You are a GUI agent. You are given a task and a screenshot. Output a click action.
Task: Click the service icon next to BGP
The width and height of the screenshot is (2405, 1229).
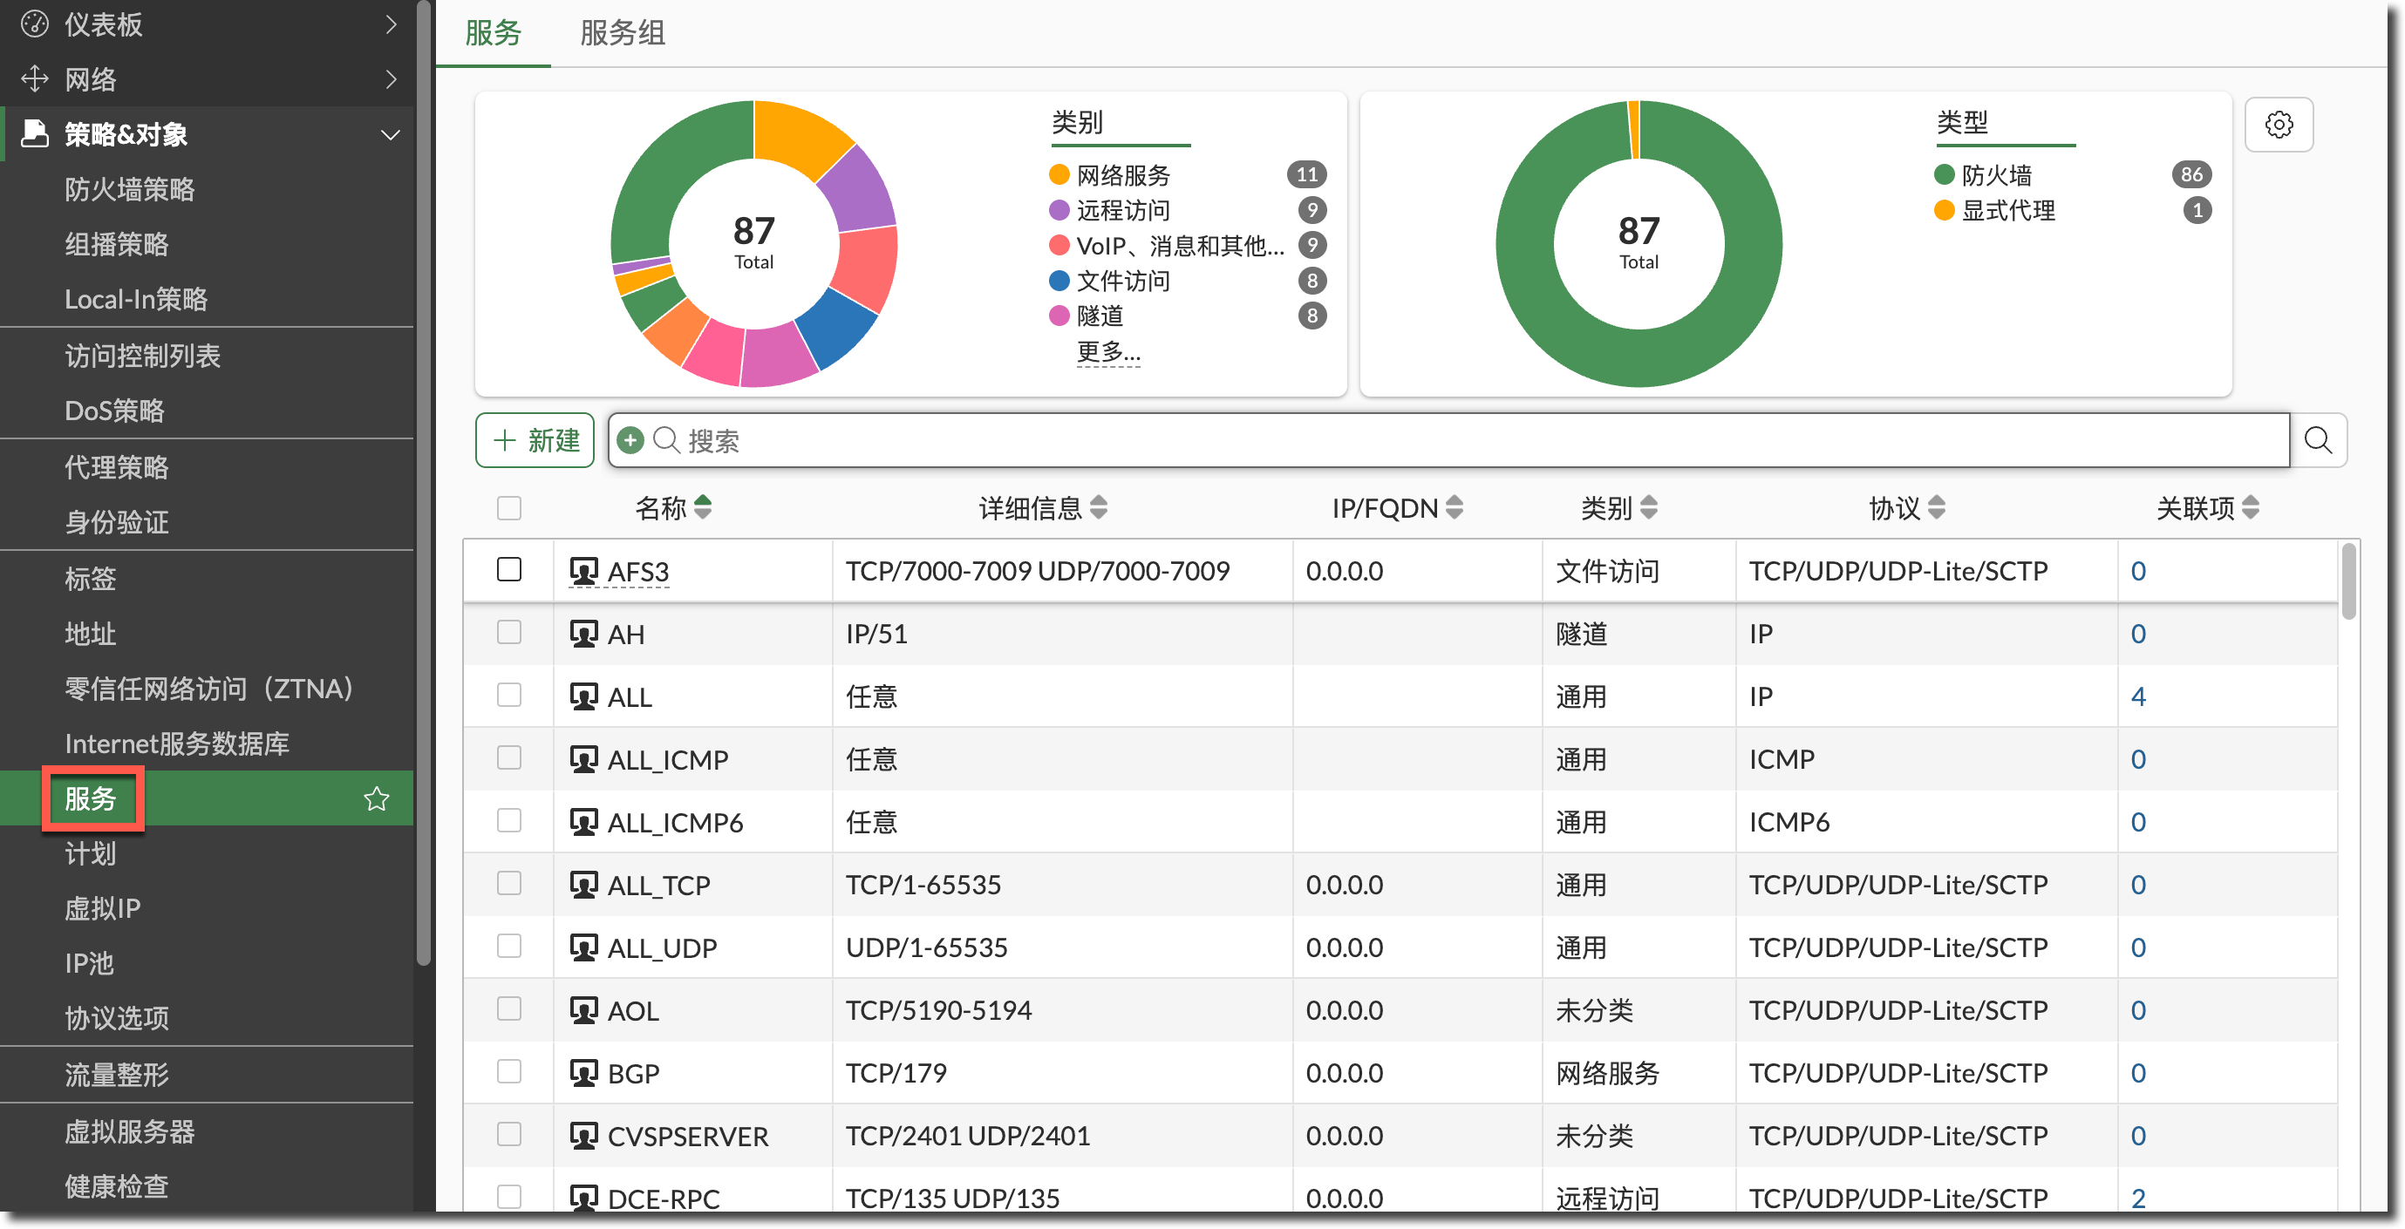click(x=583, y=1072)
